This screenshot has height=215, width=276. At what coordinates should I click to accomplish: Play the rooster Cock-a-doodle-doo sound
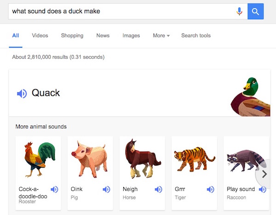click(x=54, y=189)
